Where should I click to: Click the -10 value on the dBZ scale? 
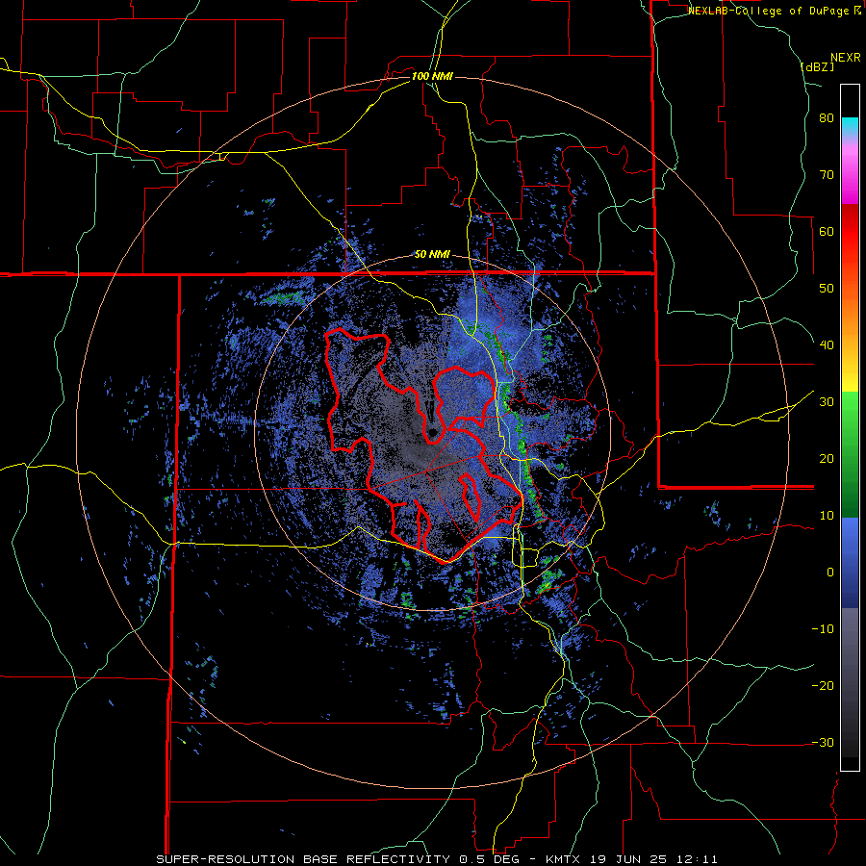coord(823,629)
